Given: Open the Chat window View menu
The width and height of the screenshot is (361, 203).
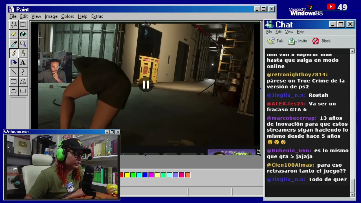Looking at the screenshot, I should (x=289, y=32).
